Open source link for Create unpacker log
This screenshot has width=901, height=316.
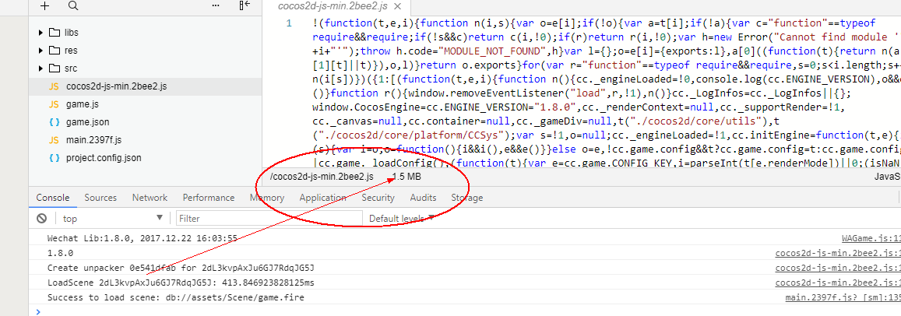pyautogui.click(x=838, y=268)
